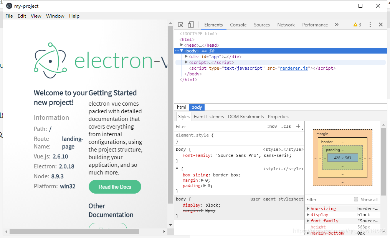Select the font-family declaration in body rule
390x238 pixels.
tap(237, 155)
